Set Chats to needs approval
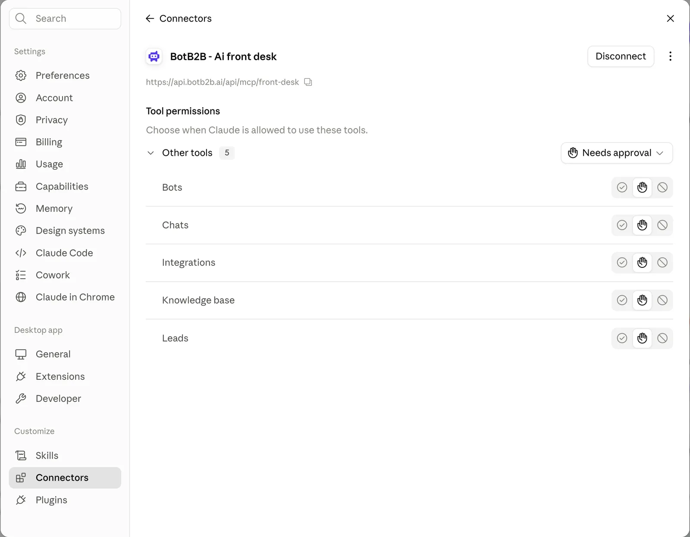 pos(642,225)
